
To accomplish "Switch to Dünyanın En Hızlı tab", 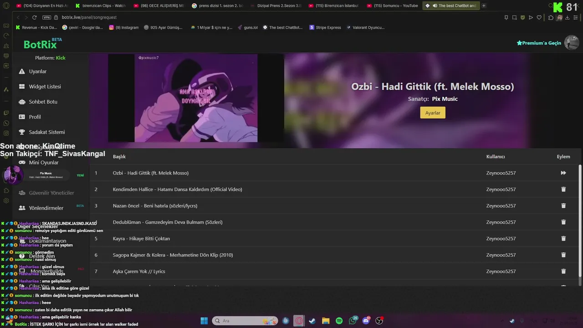I will 42,5.
